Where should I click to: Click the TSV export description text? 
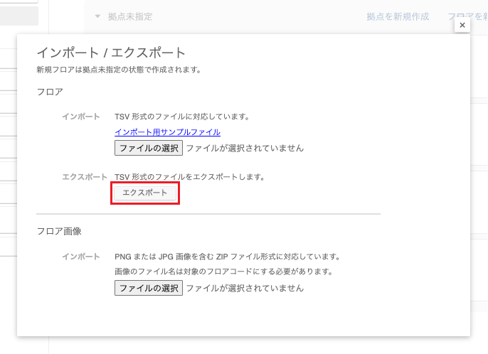coord(189,176)
